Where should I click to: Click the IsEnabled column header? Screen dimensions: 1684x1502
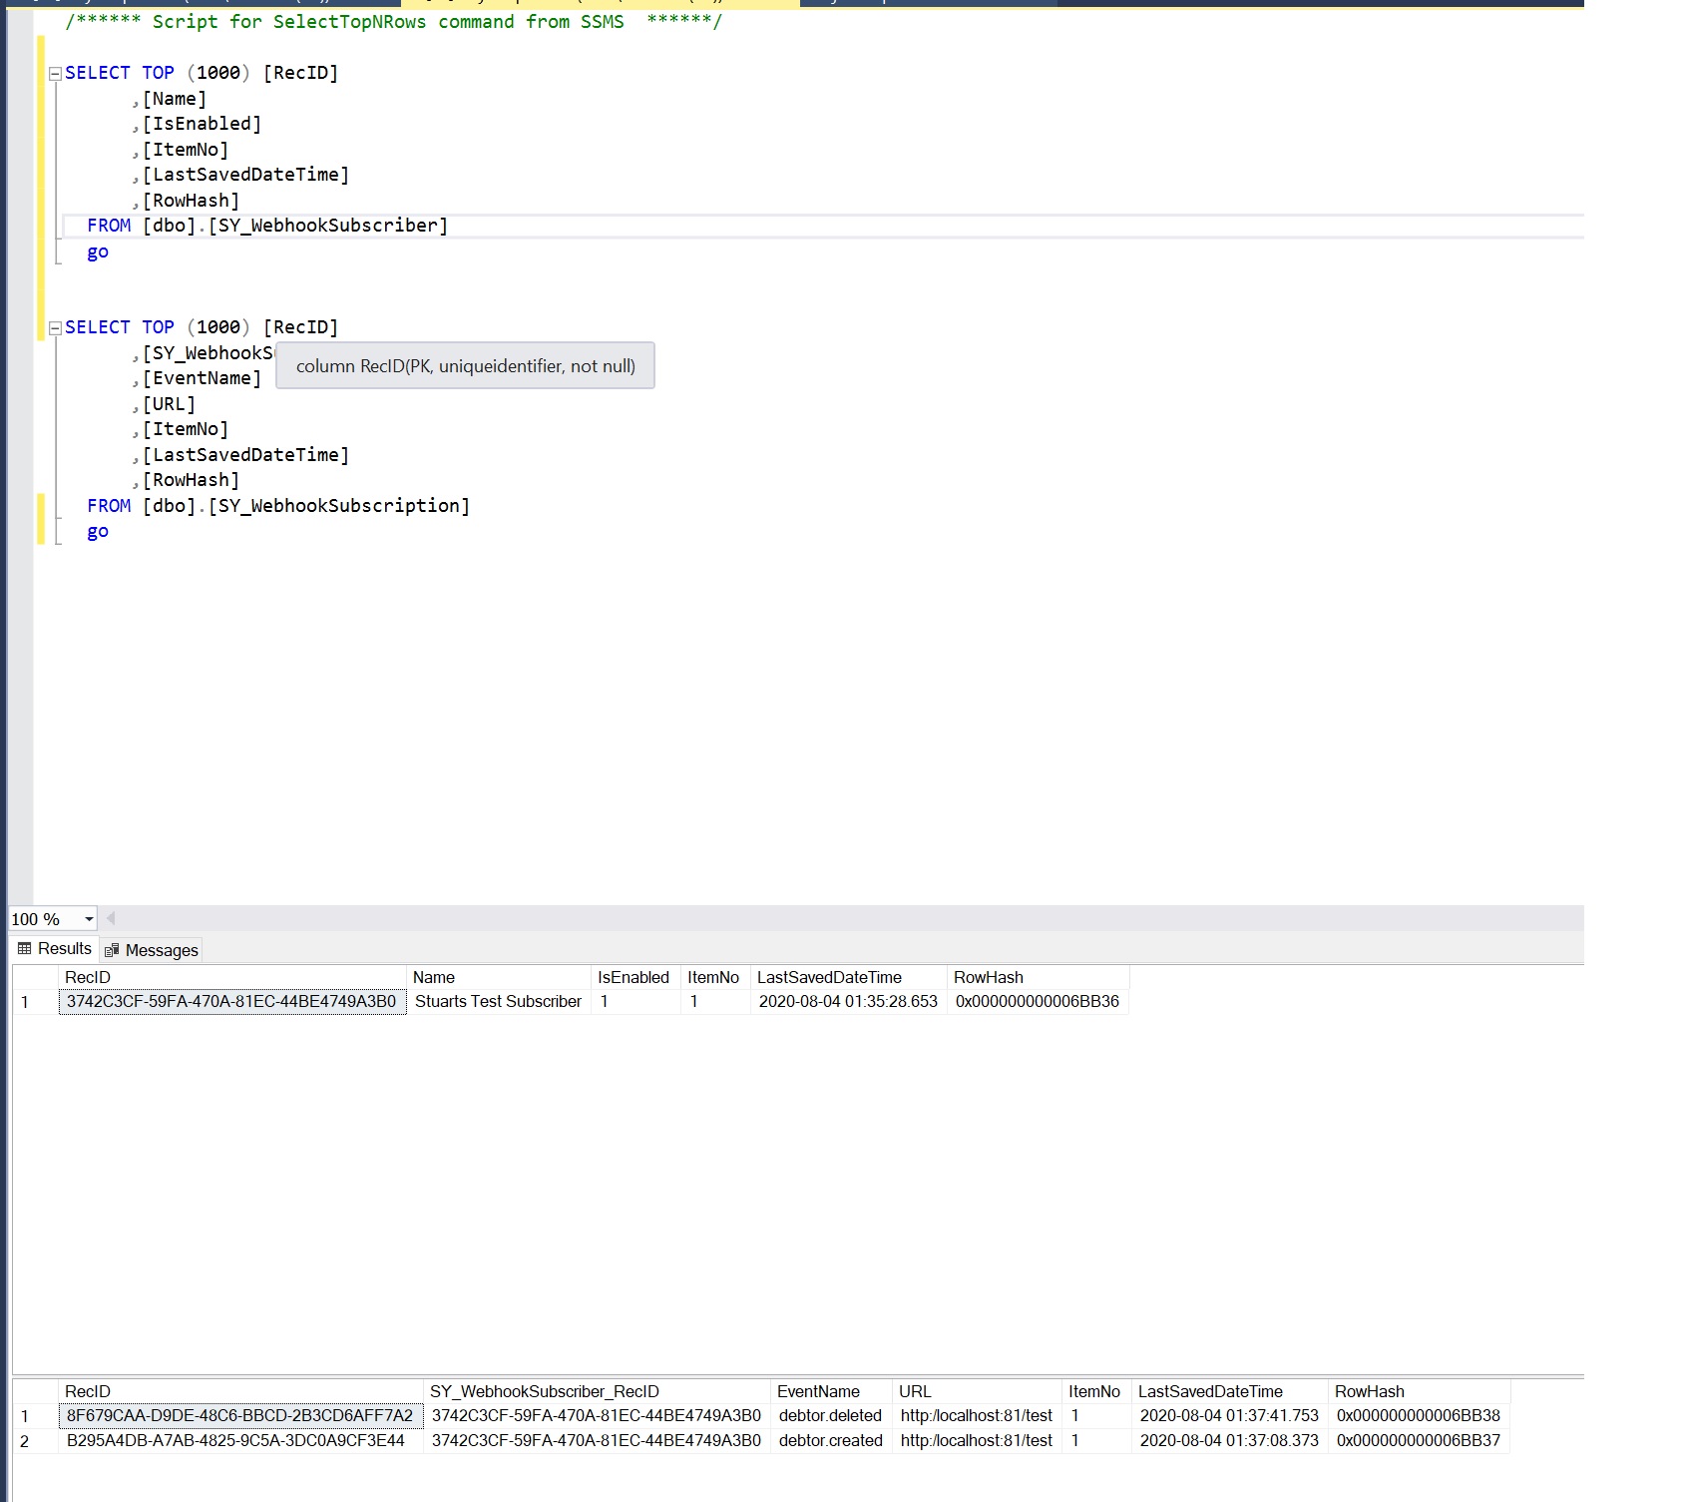pos(633,978)
